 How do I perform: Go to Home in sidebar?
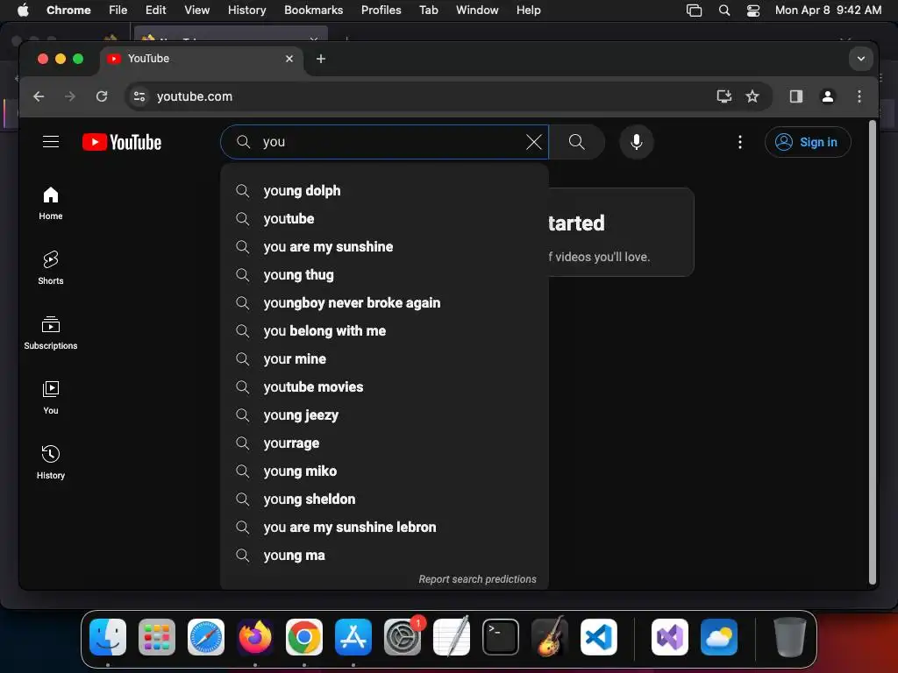pos(51,203)
